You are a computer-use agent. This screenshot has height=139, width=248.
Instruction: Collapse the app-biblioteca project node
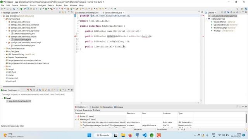[2, 16]
